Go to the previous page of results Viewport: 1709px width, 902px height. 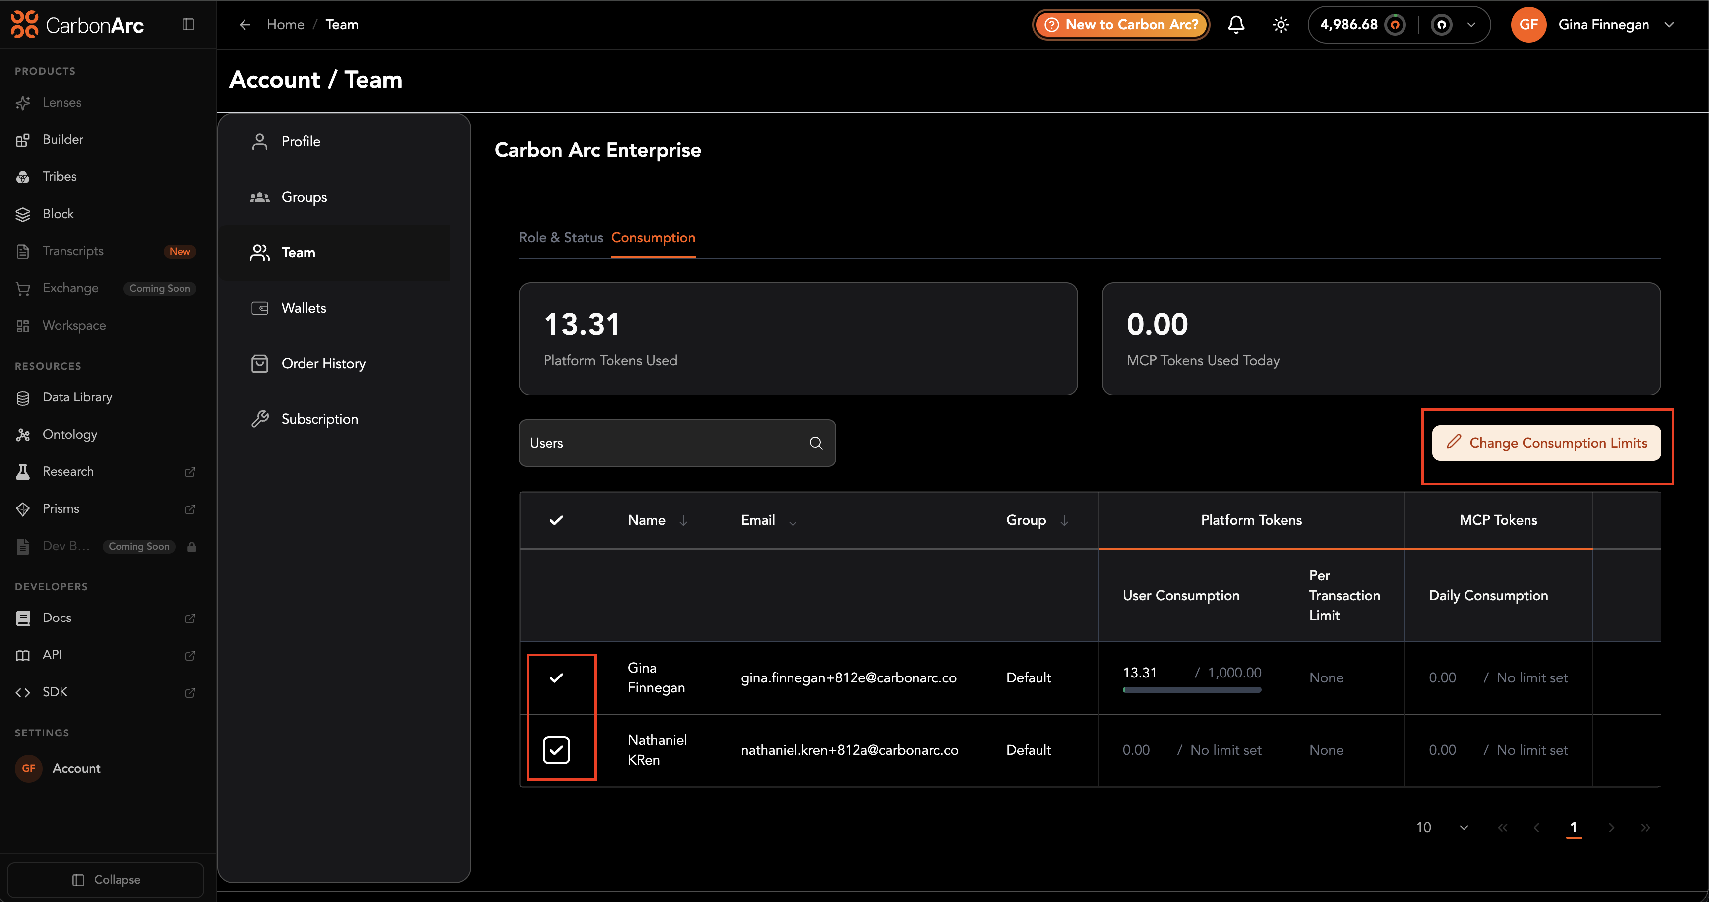click(1536, 827)
